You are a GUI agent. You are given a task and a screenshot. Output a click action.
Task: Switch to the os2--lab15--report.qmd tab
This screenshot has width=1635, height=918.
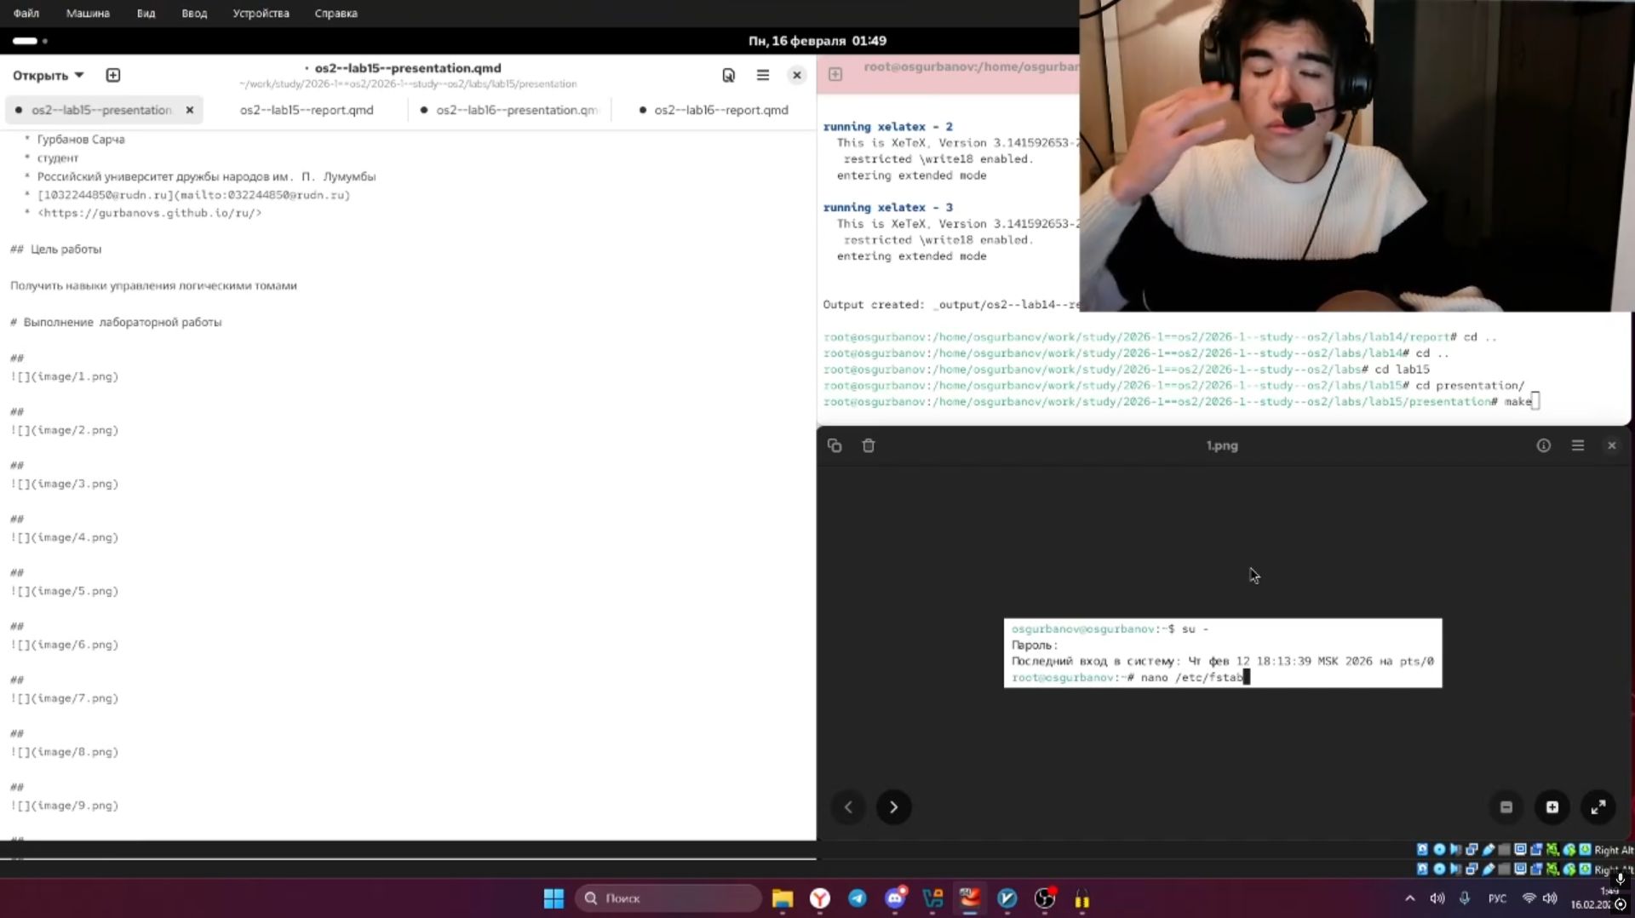[x=307, y=110]
